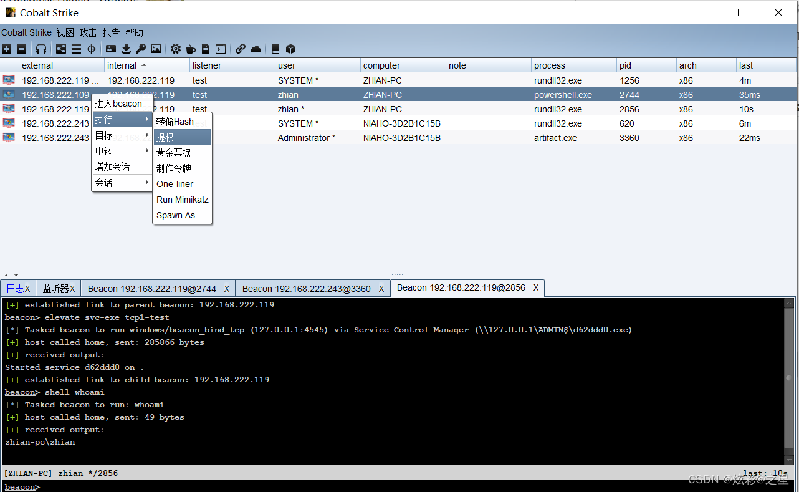Select beacon icon for artifact.exe row
Viewport: 799px width, 492px height.
tap(9, 137)
